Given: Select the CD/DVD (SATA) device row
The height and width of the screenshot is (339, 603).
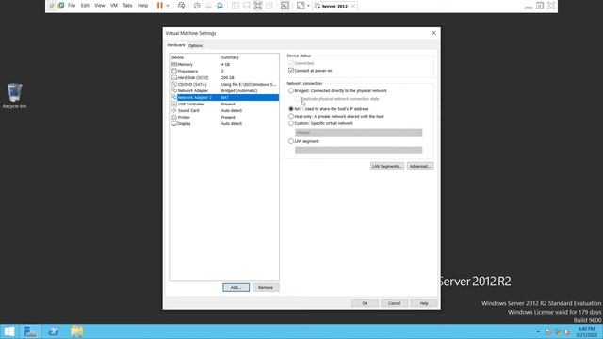Looking at the screenshot, I should pyautogui.click(x=224, y=84).
